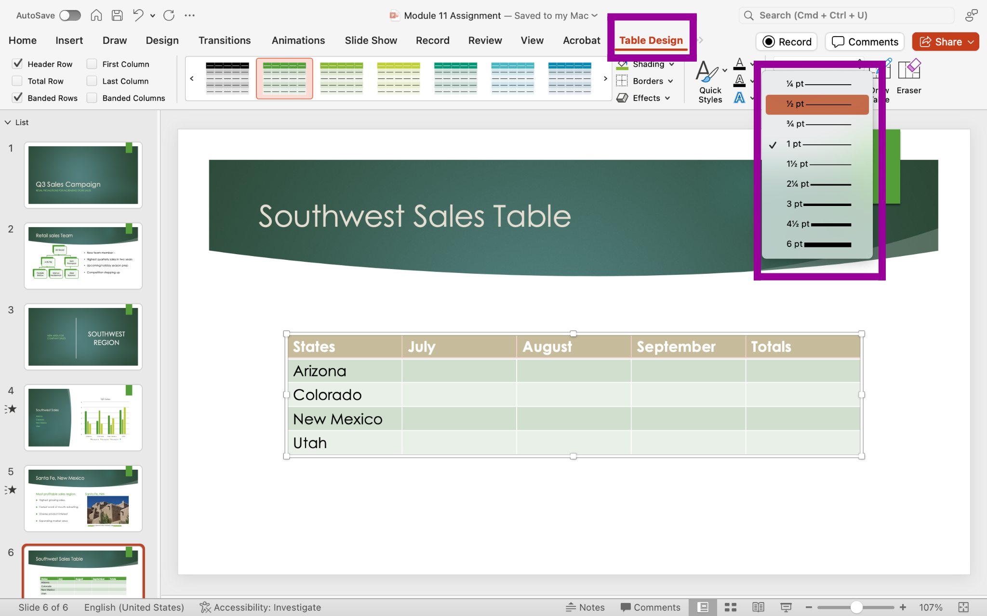Open the Effects dropdown
The height and width of the screenshot is (616, 987).
pos(644,98)
